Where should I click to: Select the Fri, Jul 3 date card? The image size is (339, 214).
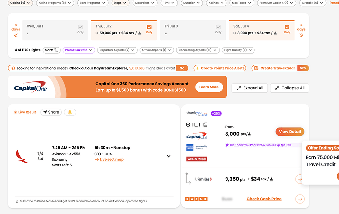[x=193, y=30]
